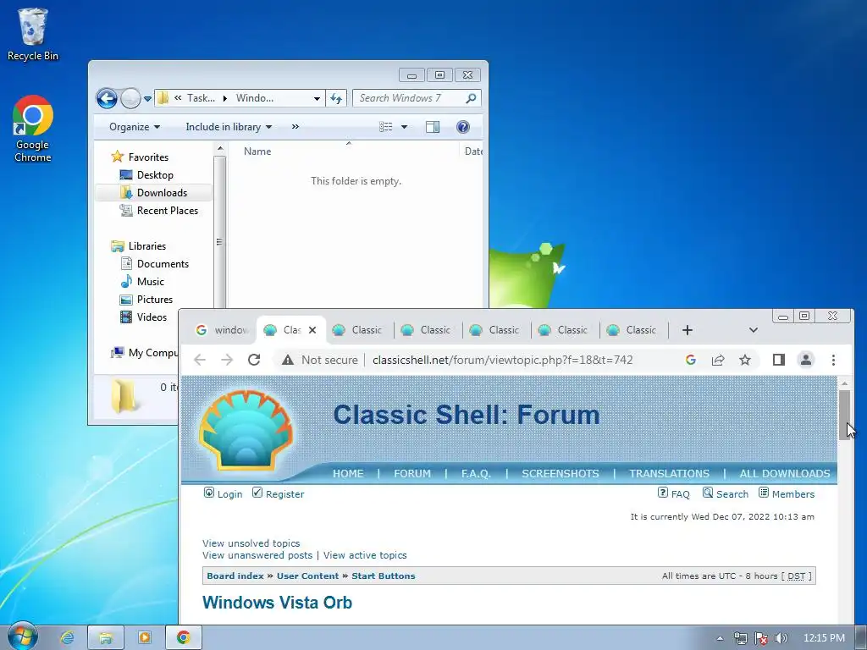Screen dimensions: 867x650
Task: Open Videos library
Action: point(143,317)
